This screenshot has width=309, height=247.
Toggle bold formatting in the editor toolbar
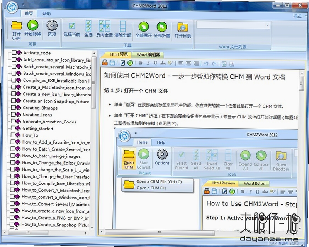(141, 63)
